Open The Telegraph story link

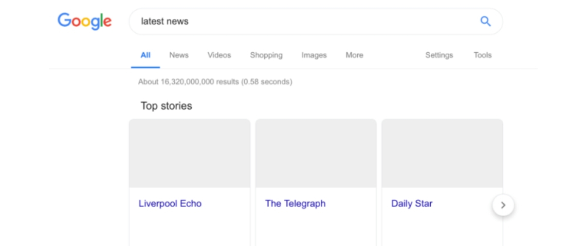pos(295,203)
